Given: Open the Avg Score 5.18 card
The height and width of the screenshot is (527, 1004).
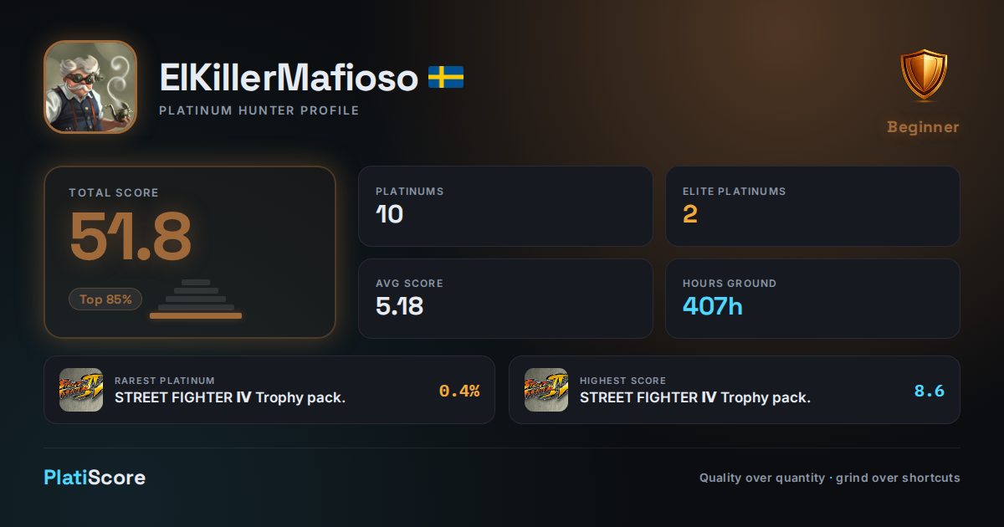Looking at the screenshot, I should tap(505, 299).
